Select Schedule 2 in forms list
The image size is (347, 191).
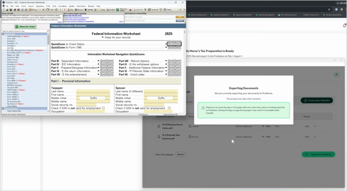(x=11, y=46)
